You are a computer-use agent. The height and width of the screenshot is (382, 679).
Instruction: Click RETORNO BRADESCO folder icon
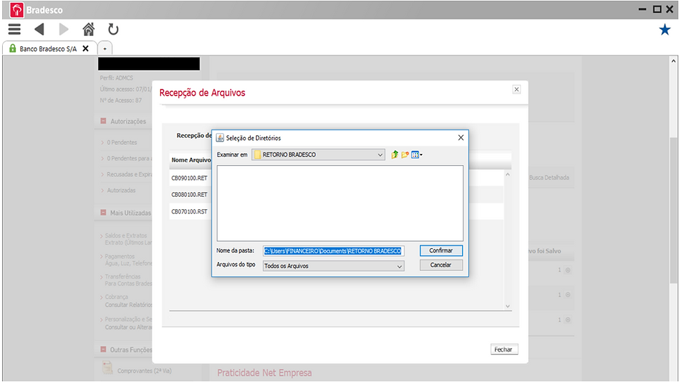[258, 155]
